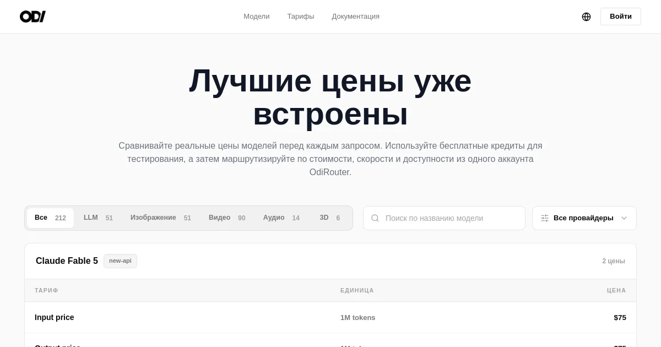Click the search magnifier icon
The height and width of the screenshot is (347, 661).
[x=375, y=218]
